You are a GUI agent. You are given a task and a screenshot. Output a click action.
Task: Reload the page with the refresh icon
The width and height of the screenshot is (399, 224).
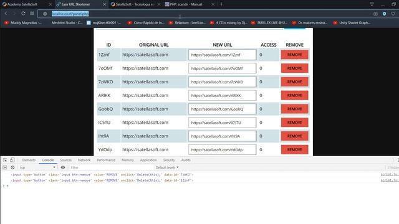pos(23,14)
